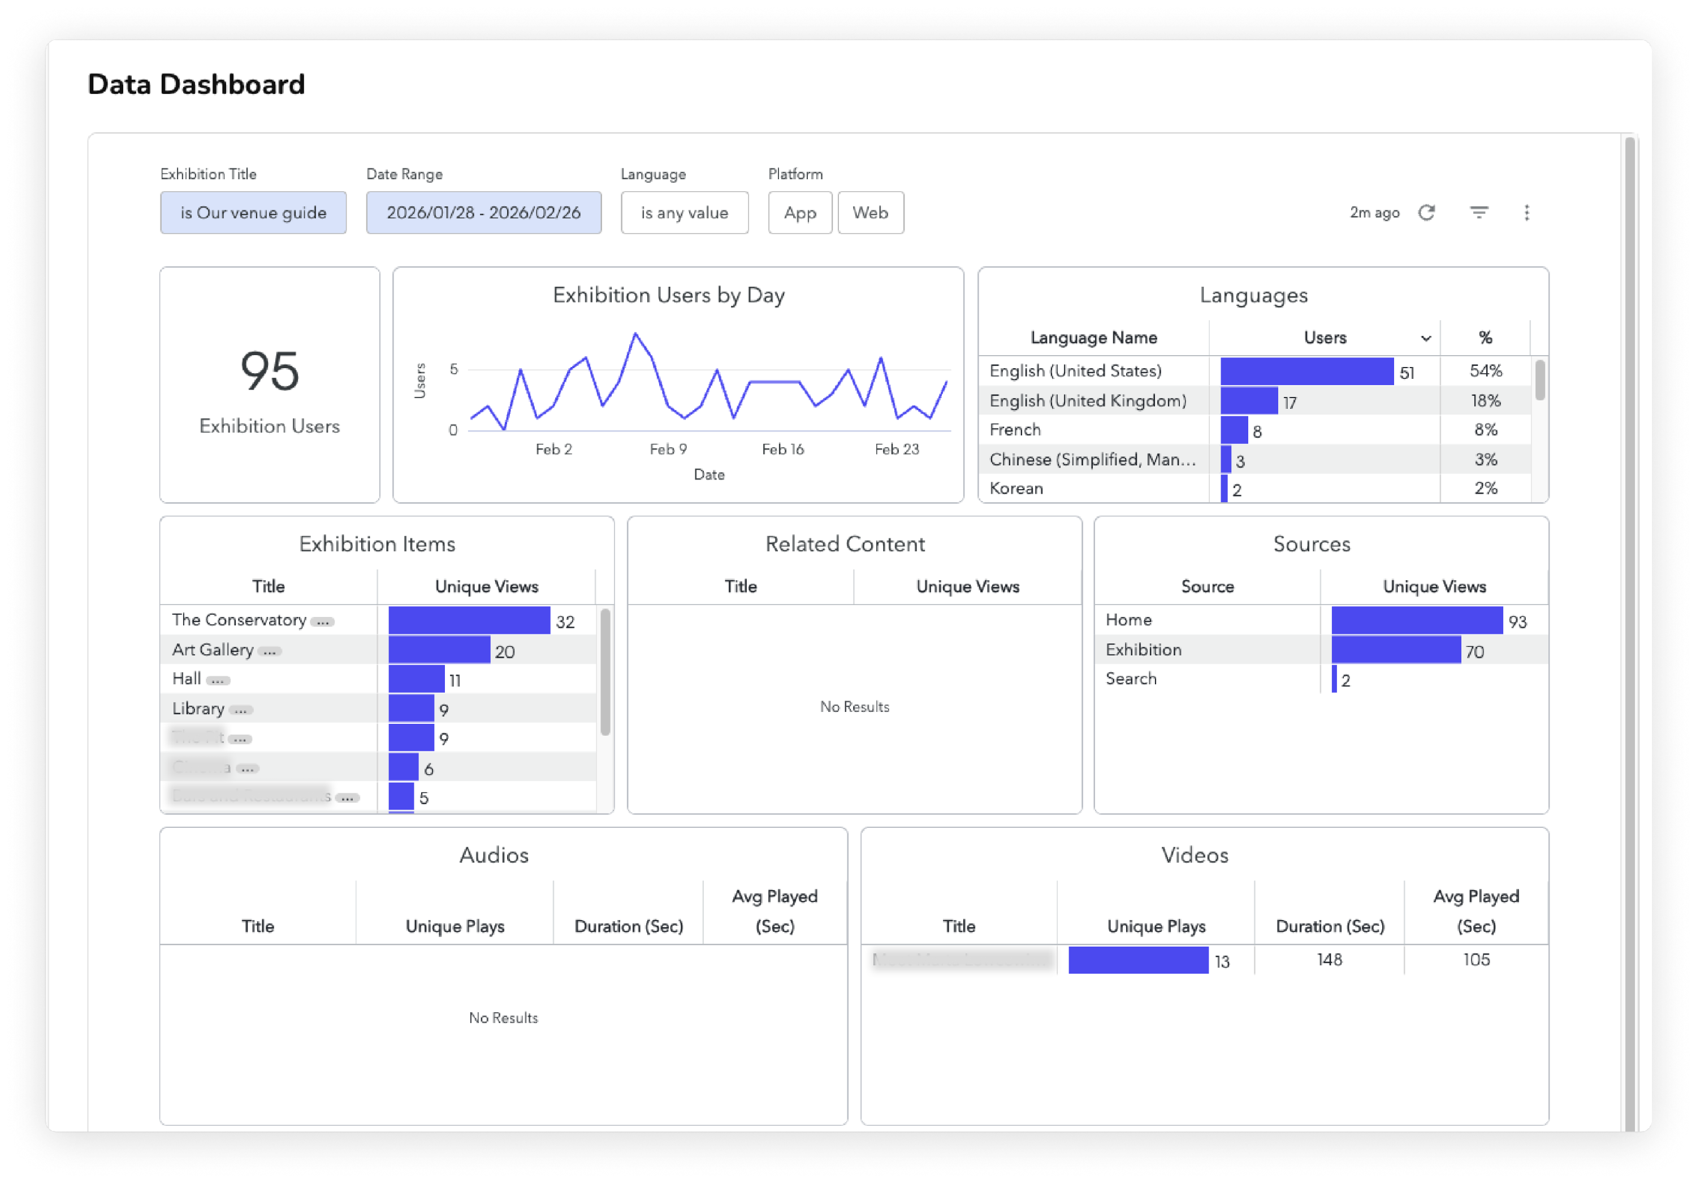
Task: Open the dashboard filters icon
Action: click(x=1479, y=213)
